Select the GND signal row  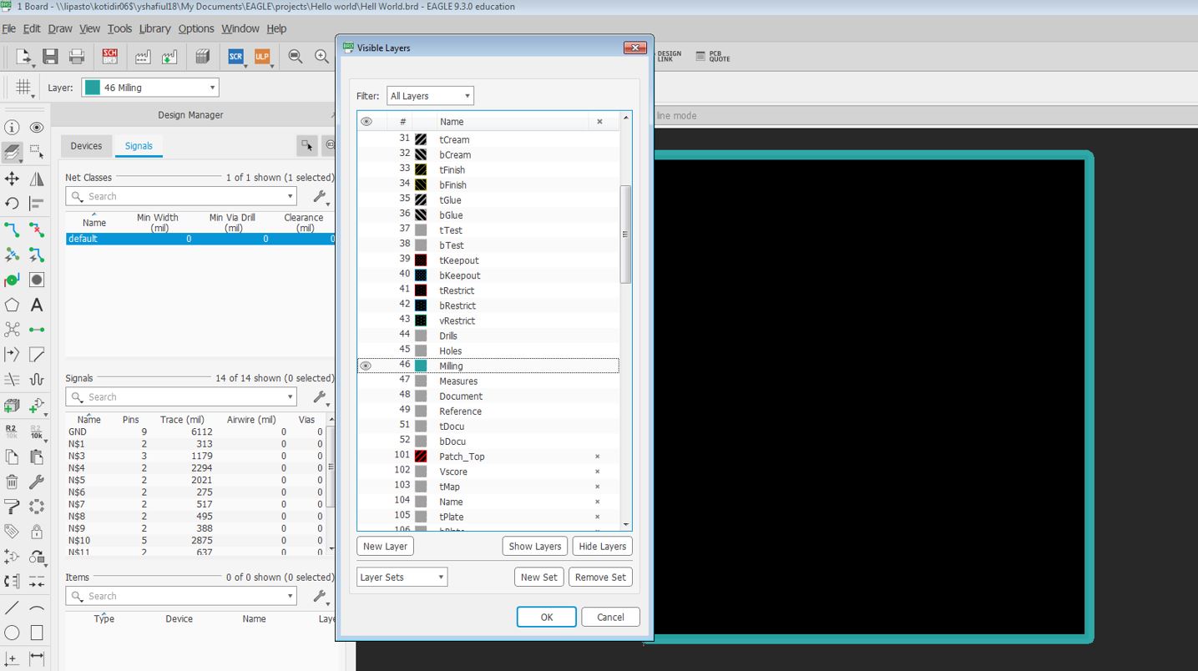pos(196,432)
